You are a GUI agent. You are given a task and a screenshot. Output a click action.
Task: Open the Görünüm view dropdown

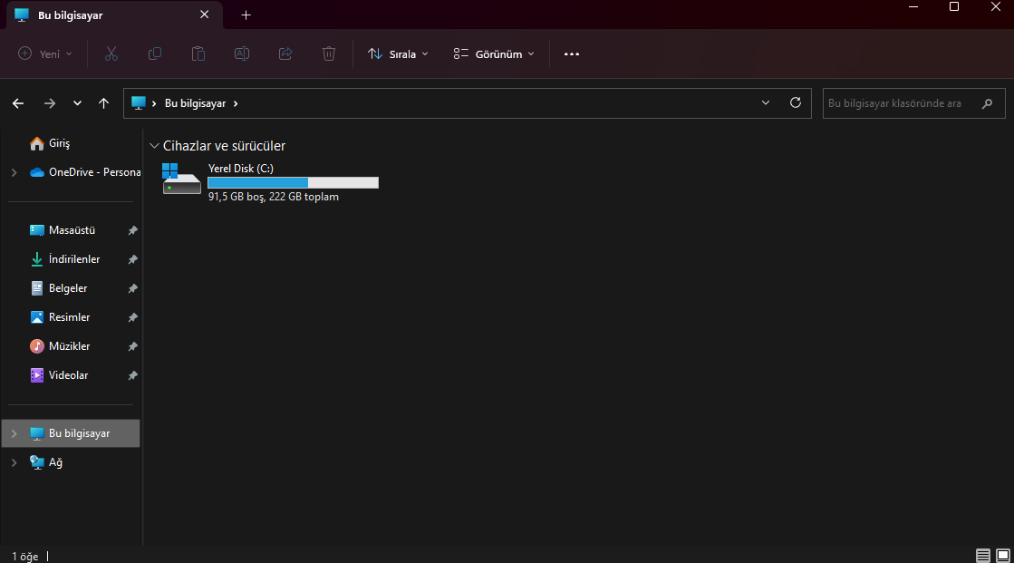494,53
